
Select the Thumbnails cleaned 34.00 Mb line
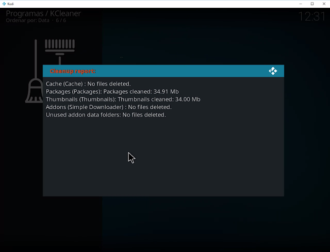pos(123,99)
